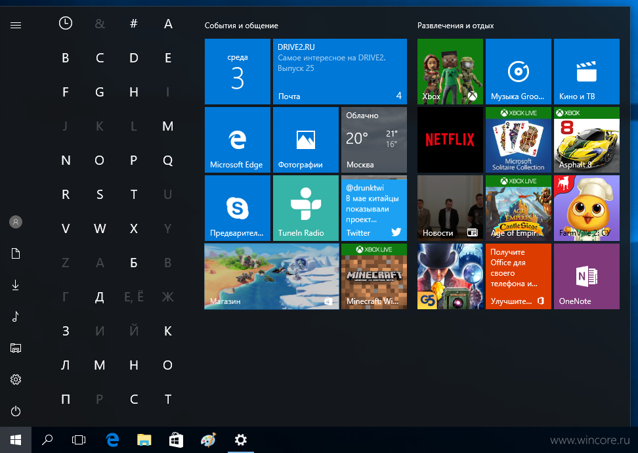638x453 pixels.
Task: Jump to apps starting with letter X
Action: [133, 228]
